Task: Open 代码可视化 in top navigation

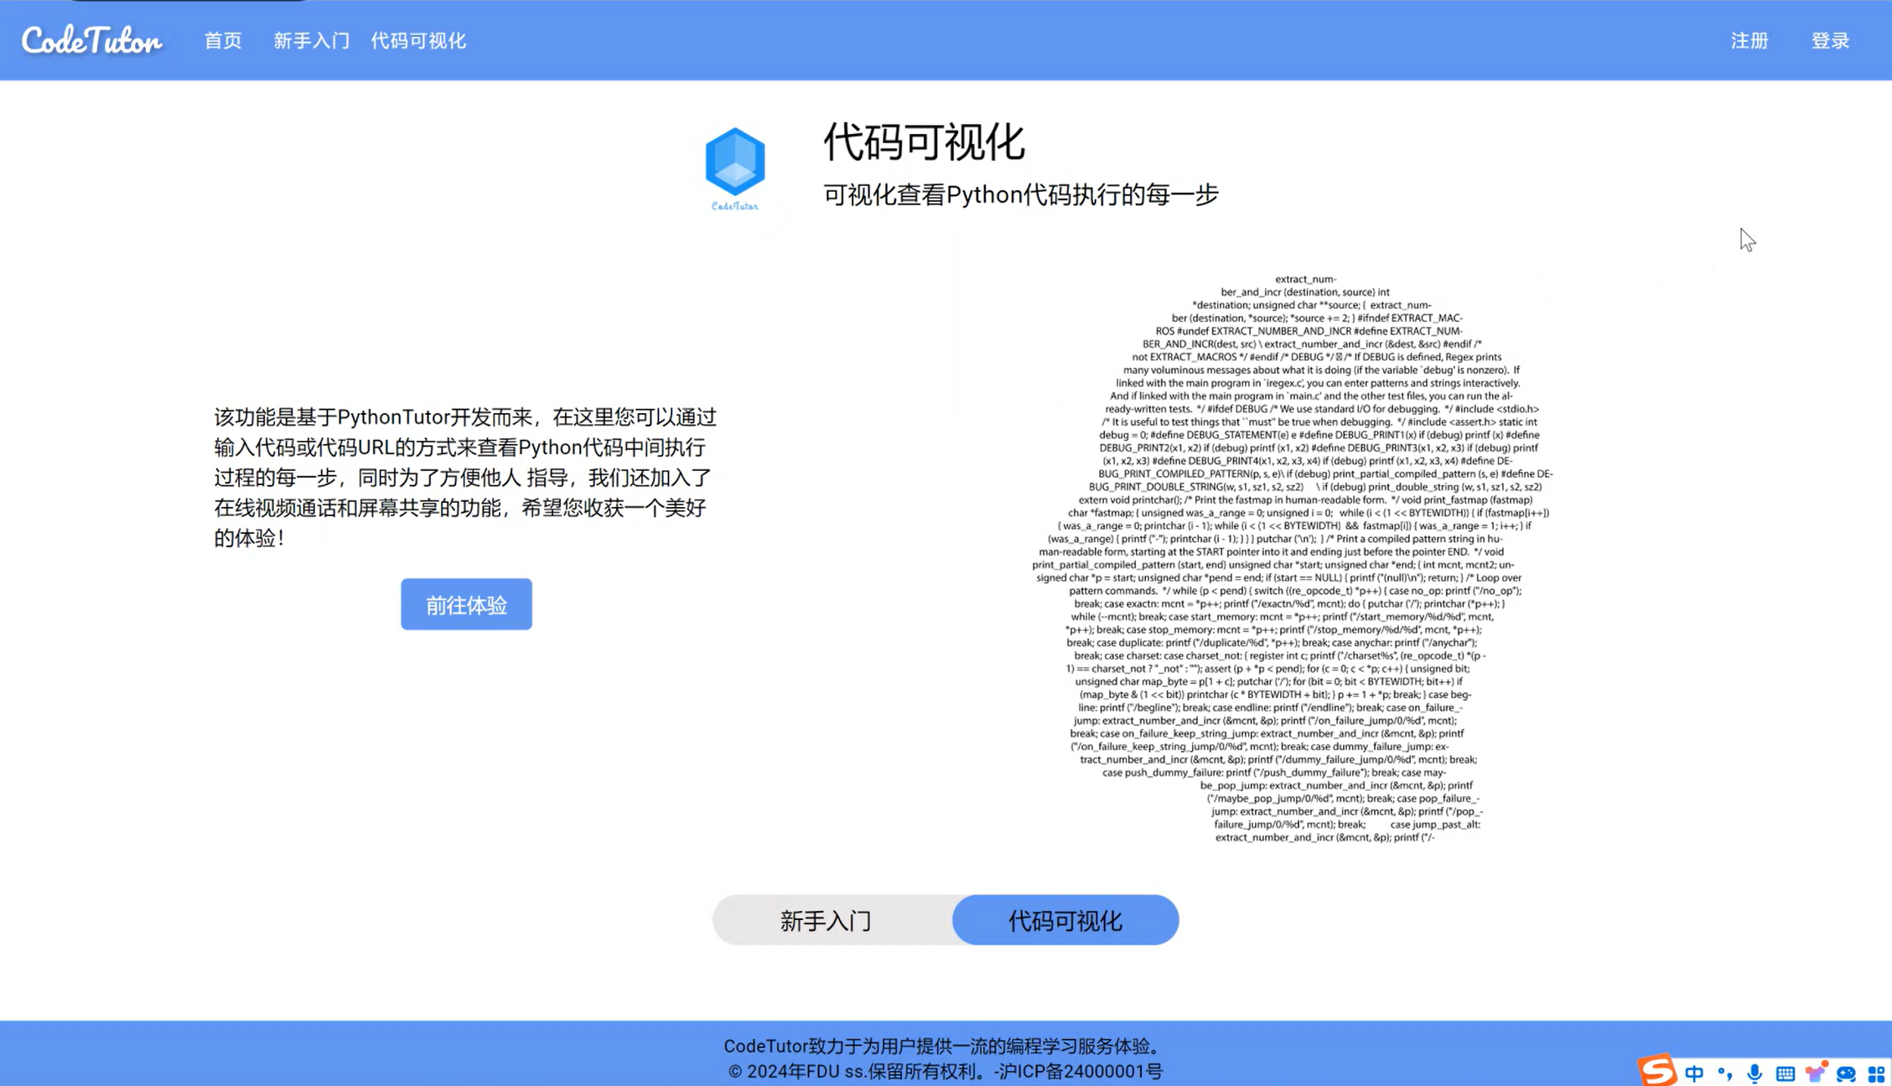Action: click(418, 40)
